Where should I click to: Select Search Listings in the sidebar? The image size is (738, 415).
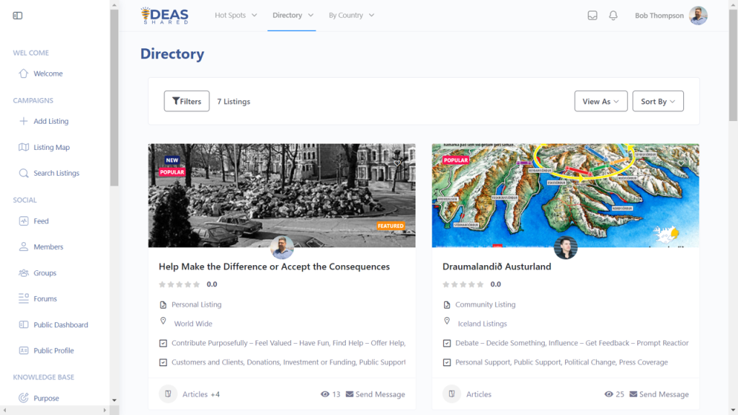pos(56,173)
